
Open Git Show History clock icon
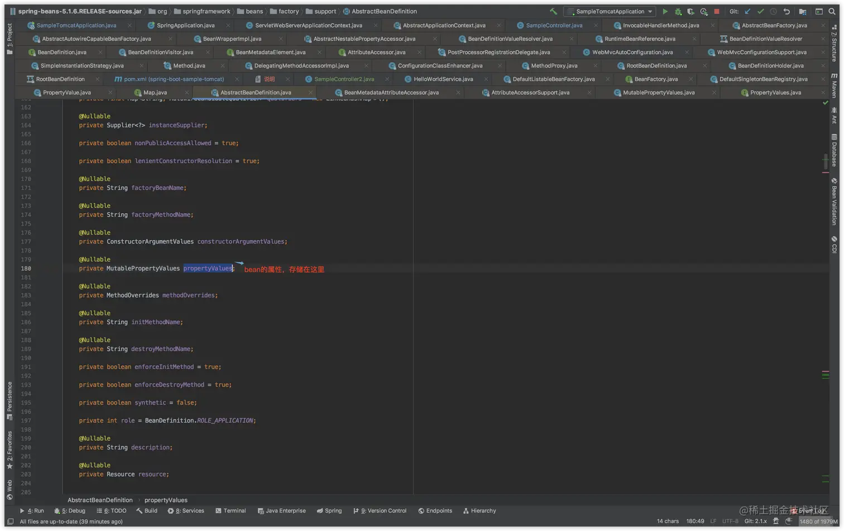click(x=773, y=11)
